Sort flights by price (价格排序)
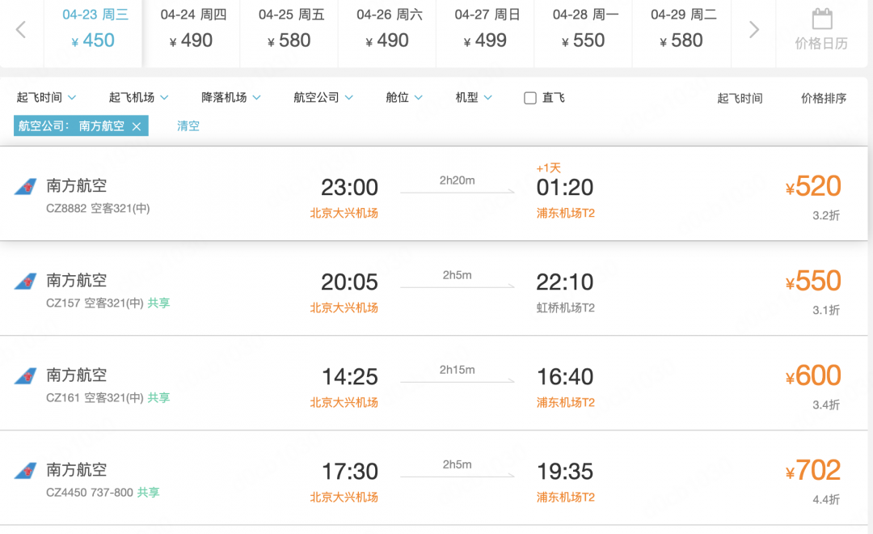The height and width of the screenshot is (534, 873). 824,99
